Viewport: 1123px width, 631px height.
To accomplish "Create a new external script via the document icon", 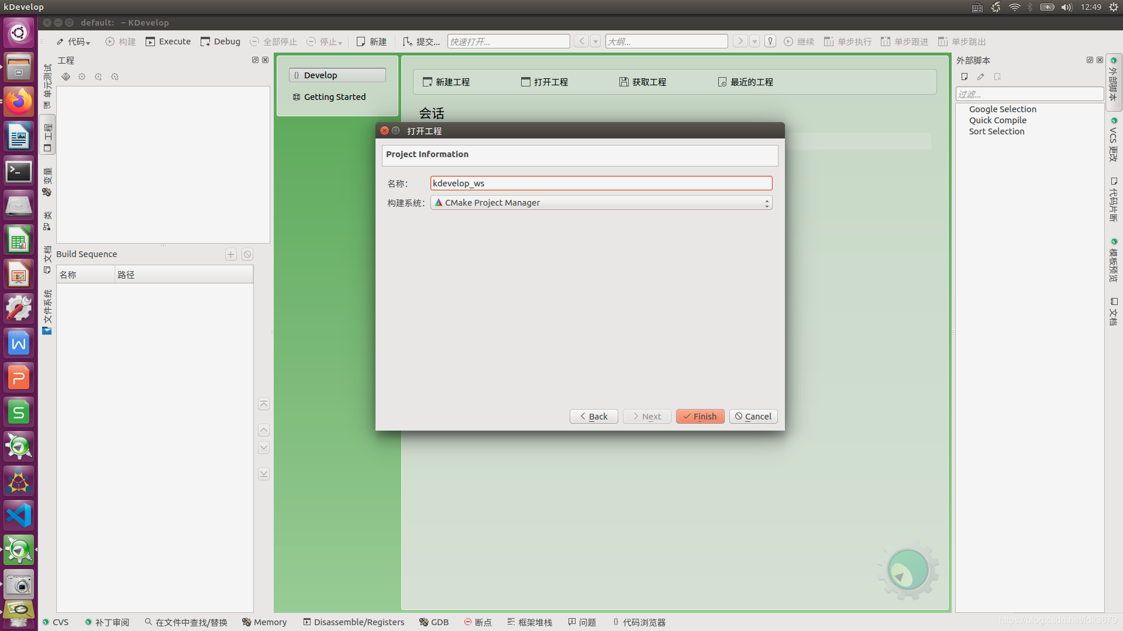I will [964, 77].
